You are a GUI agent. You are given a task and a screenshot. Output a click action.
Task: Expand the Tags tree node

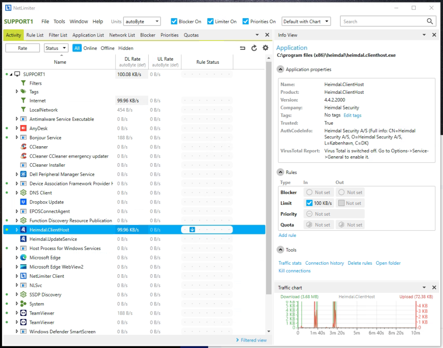click(17, 92)
